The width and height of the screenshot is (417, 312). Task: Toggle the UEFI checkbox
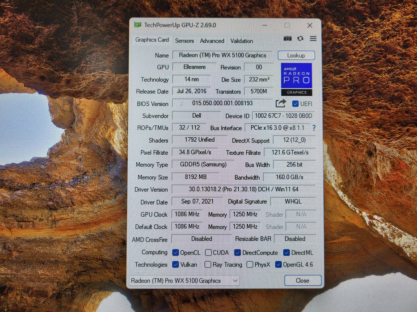(x=295, y=104)
